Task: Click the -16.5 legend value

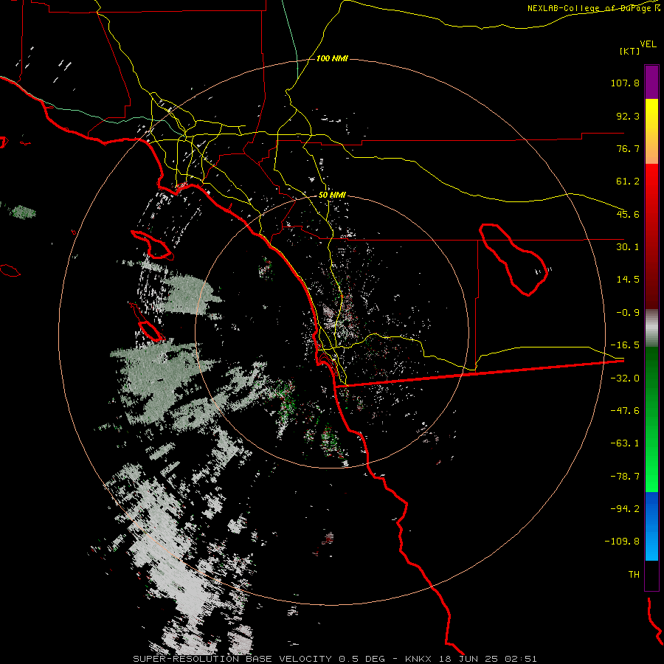Action: click(625, 345)
